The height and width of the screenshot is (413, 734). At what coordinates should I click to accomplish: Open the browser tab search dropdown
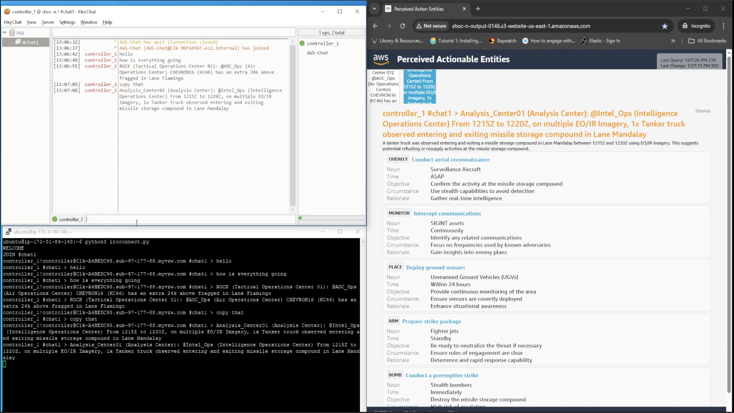point(374,9)
